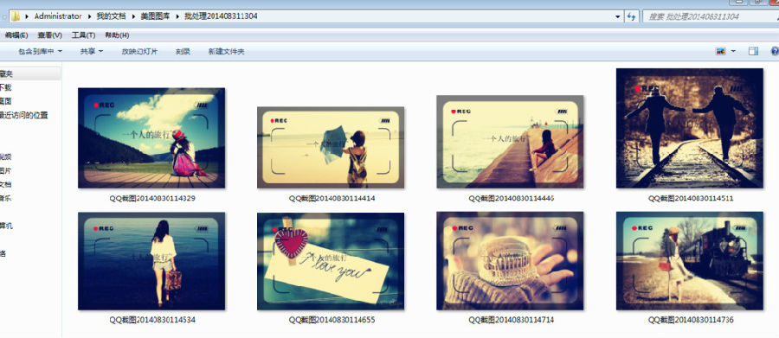
Task: Click the file name QQ截图20140830114655
Action: [332, 320]
